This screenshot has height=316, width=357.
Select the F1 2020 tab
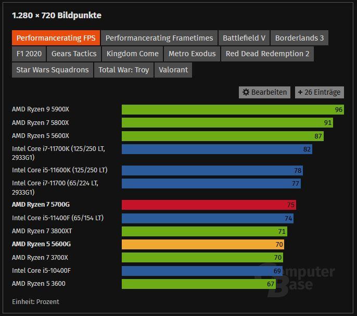[29, 54]
